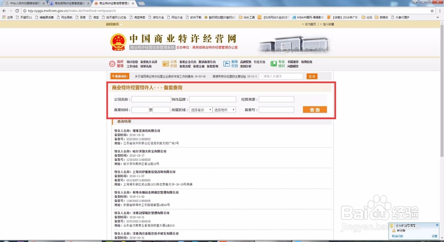Open 撤销备案公告 in the navigation
Image resolution: width=444 pixels, height=242 pixels.
tap(207, 62)
